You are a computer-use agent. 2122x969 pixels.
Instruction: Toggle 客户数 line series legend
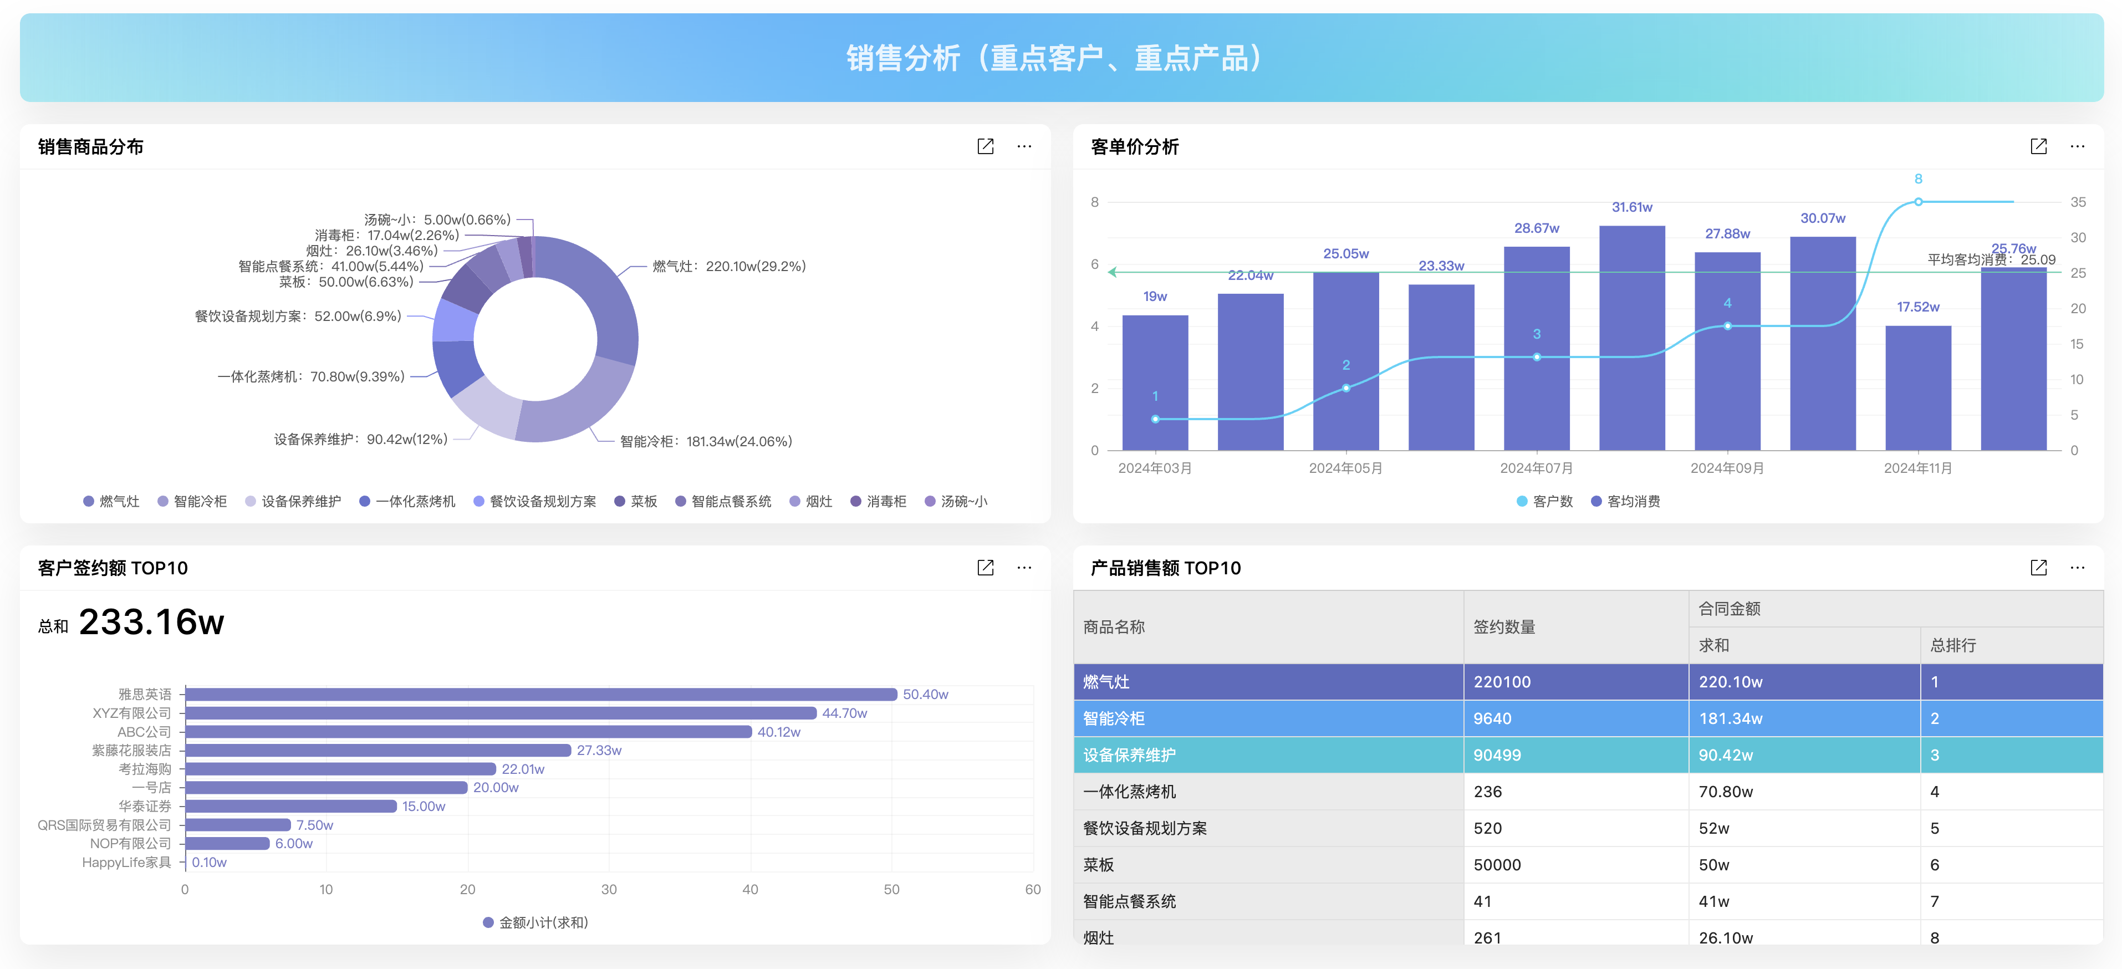click(x=1544, y=501)
